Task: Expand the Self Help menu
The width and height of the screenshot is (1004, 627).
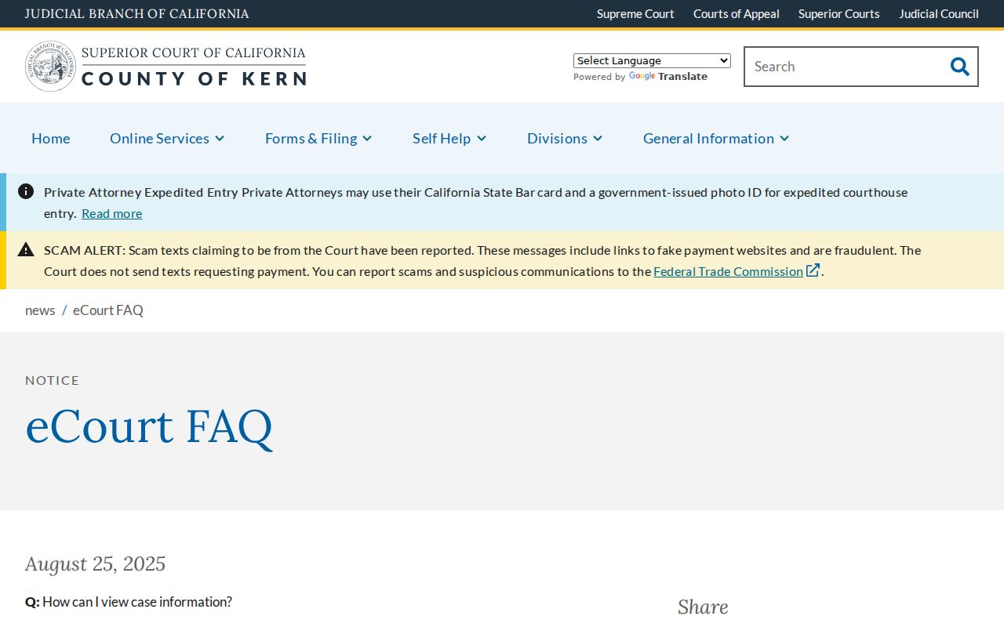Action: [449, 138]
